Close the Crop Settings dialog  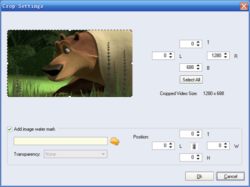click(x=244, y=6)
